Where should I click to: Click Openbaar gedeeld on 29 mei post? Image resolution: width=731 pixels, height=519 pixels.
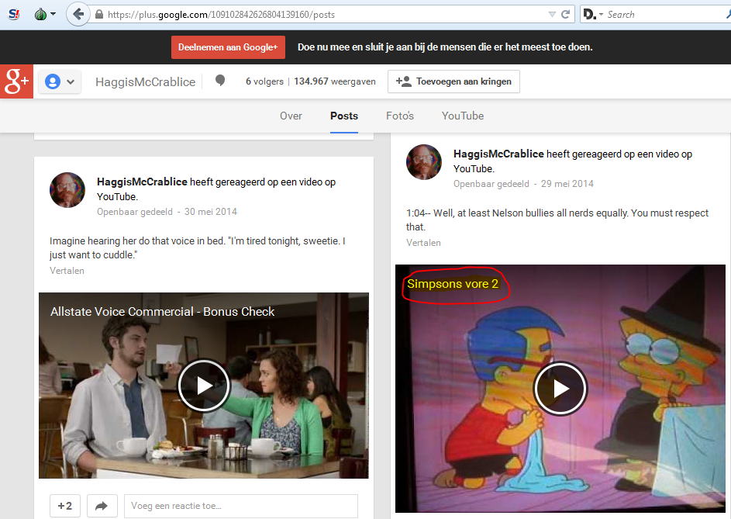(491, 184)
